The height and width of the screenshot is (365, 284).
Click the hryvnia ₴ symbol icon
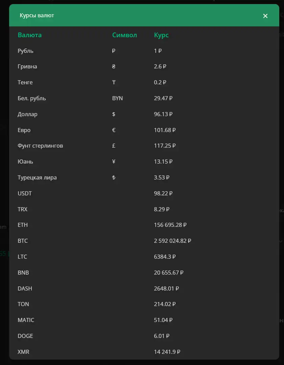114,67
